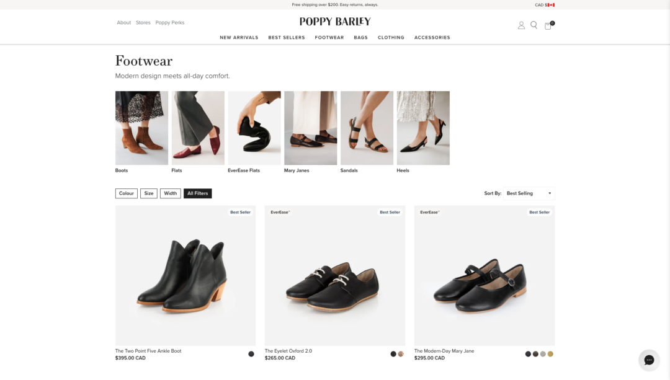Open the Size filter
This screenshot has width=670, height=380.
149,193
